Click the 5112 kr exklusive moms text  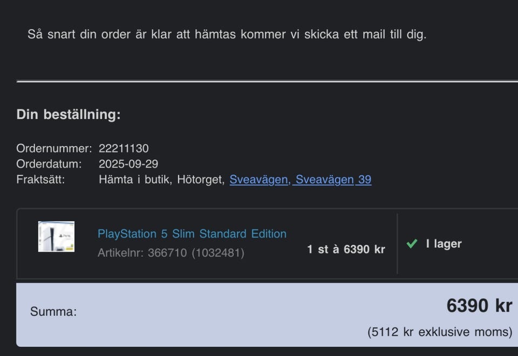point(440,332)
